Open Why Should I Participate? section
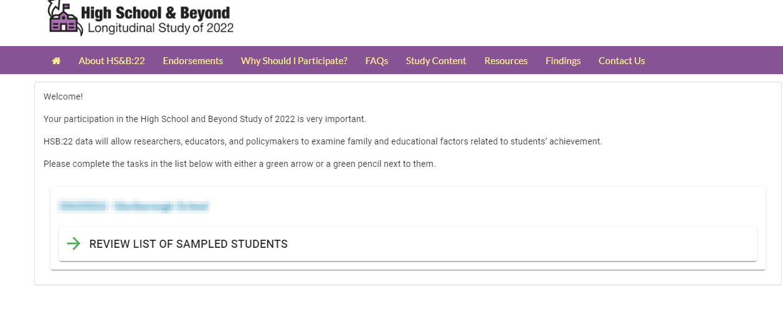The image size is (783, 330). [x=294, y=60]
